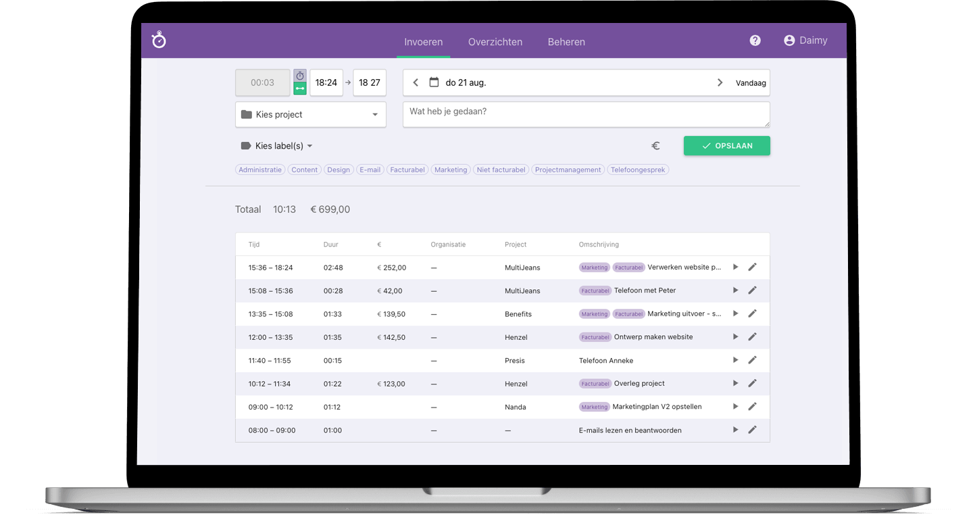This screenshot has width=973, height=521.
Task: Jump to today with Vandaag
Action: tap(751, 83)
